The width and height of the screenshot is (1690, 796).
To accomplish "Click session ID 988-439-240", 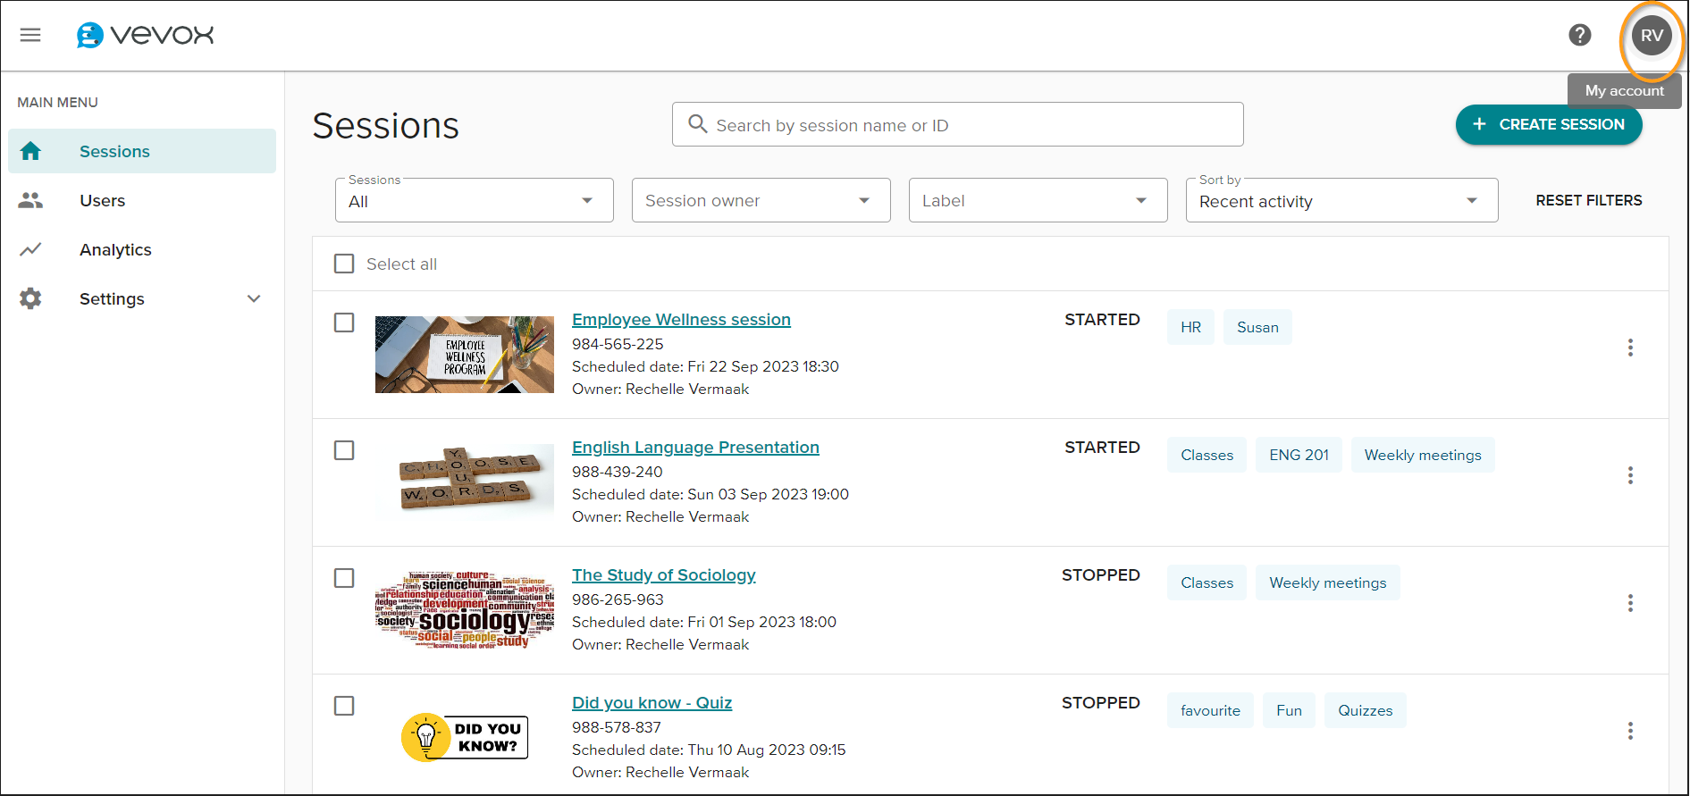I will click(x=618, y=472).
